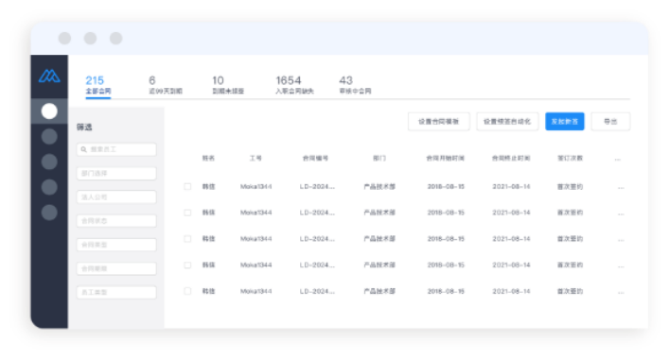Select the white active circle in sidebar
The width and height of the screenshot is (670, 359).
click(49, 111)
